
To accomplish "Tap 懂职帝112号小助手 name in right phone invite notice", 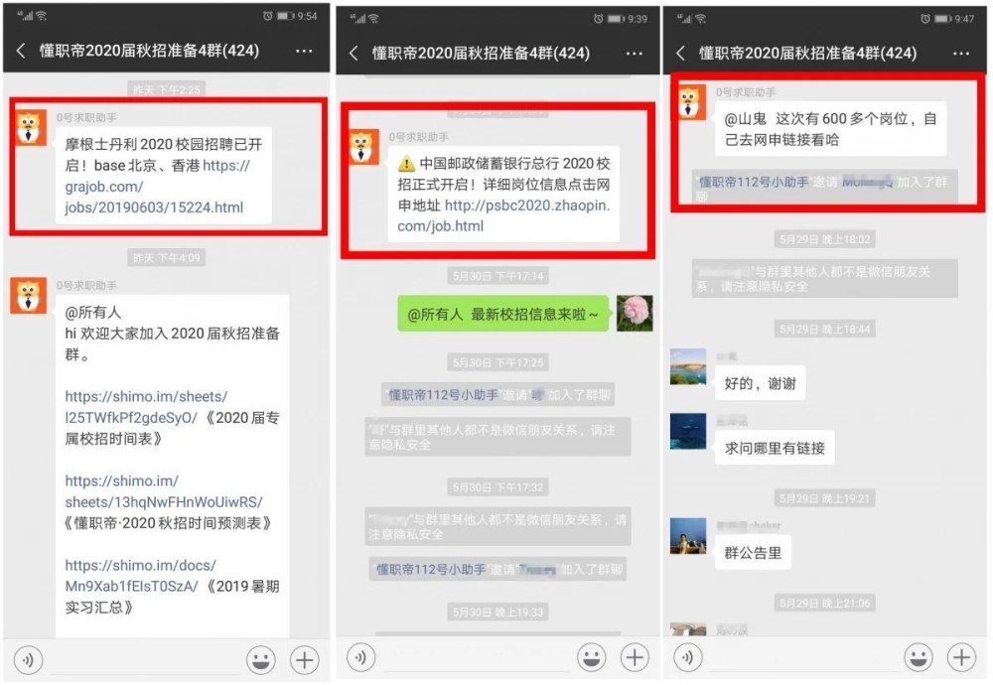I will pos(754,183).
